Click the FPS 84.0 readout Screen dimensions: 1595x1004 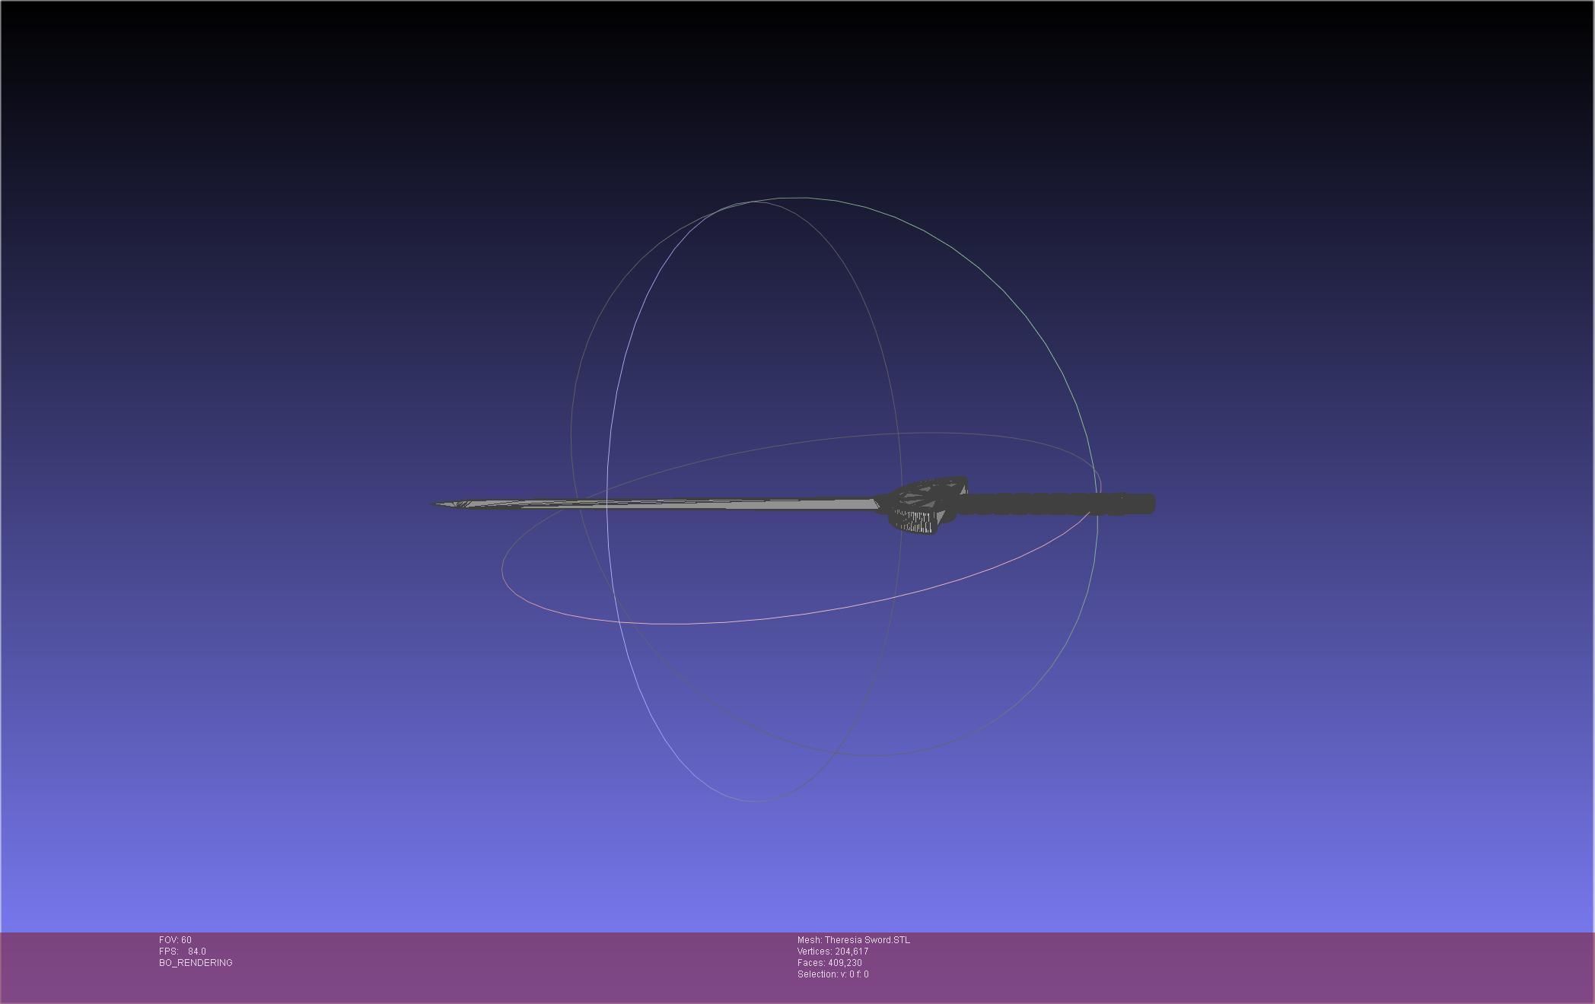183,952
